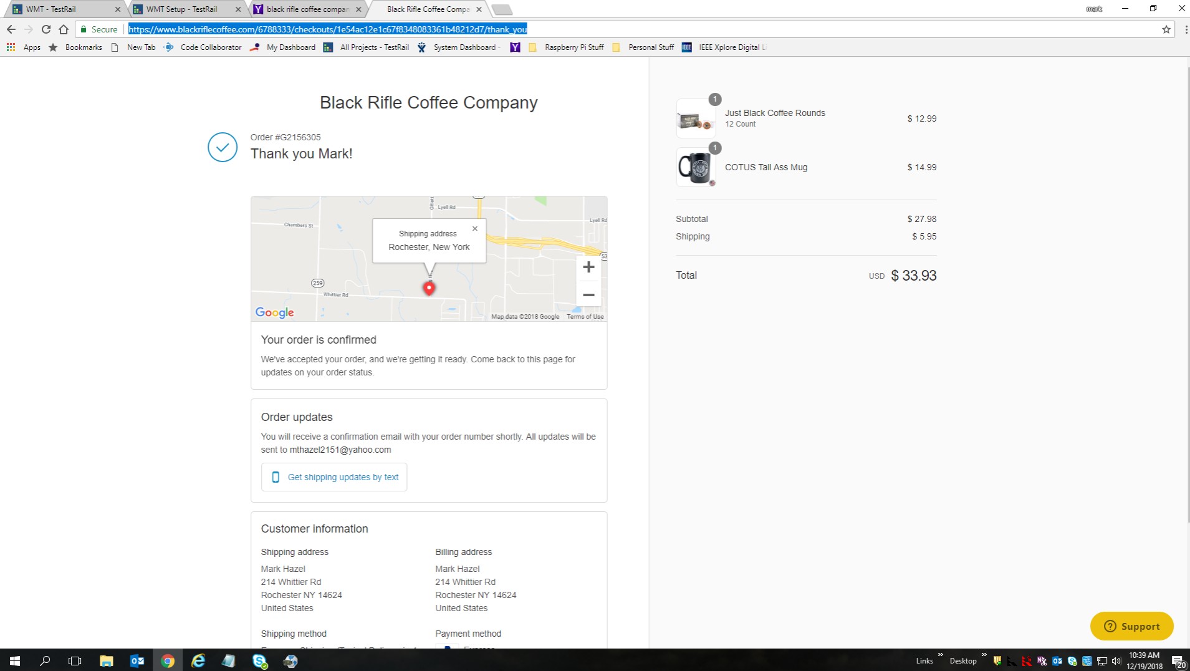Open the Raspberry Pi Stuff bookmark folder

pos(567,47)
